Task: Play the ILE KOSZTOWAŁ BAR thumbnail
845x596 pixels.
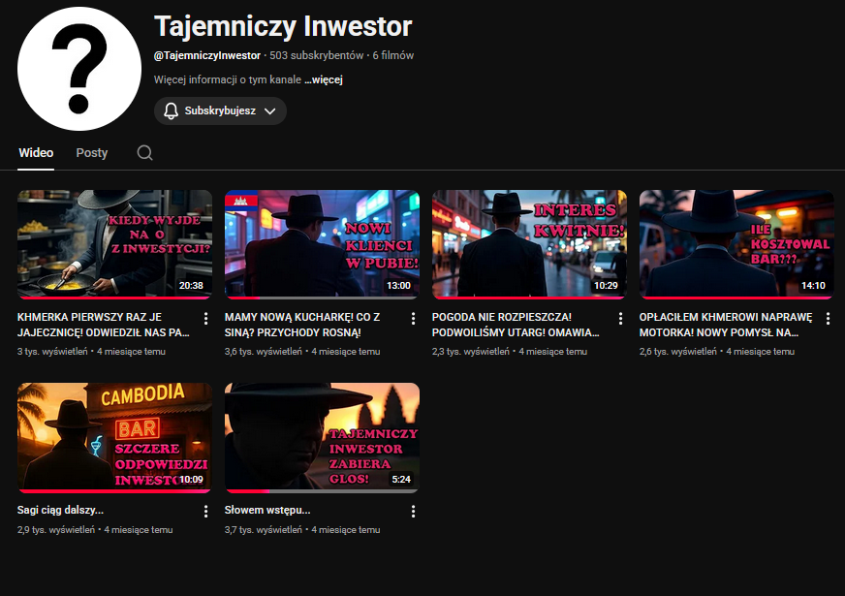Action: click(736, 243)
